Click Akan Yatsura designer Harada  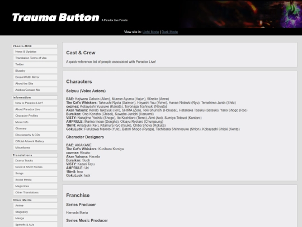coord(95,156)
